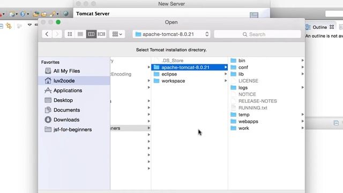This screenshot has height=193, width=343.
Task: Zoom the Open dialog with green button
Action: tap(58, 22)
